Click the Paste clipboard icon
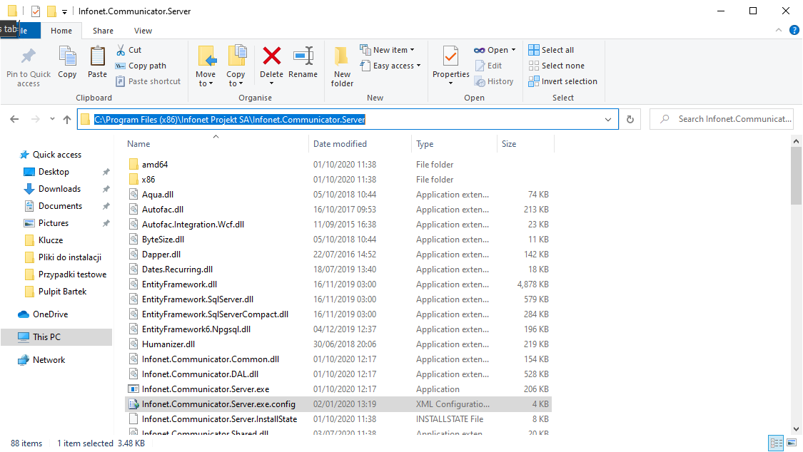 pyautogui.click(x=97, y=56)
